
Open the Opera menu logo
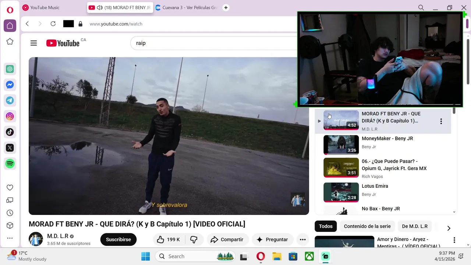coord(10,10)
